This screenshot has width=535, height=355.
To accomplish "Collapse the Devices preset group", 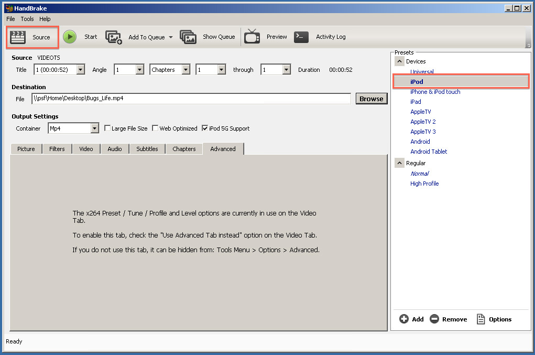I will tap(399, 61).
